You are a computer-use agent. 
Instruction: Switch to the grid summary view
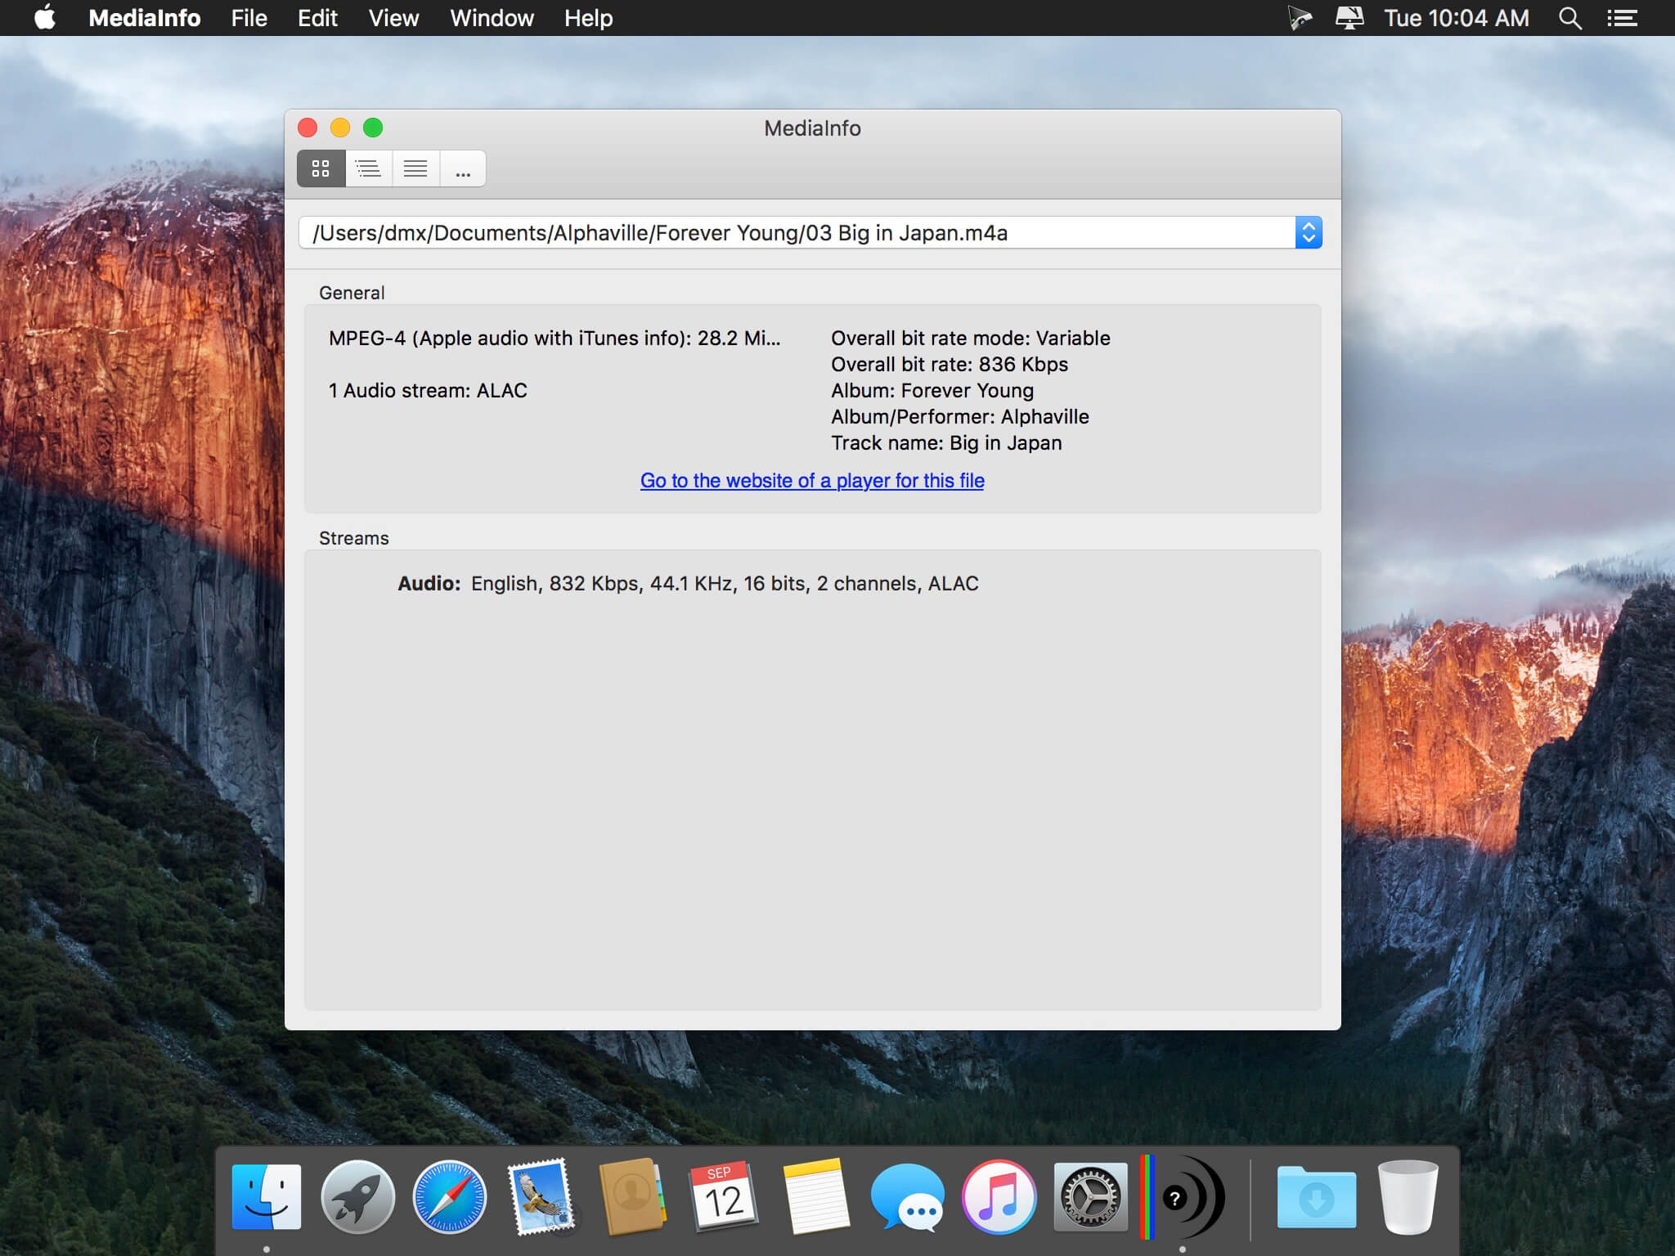coord(320,168)
